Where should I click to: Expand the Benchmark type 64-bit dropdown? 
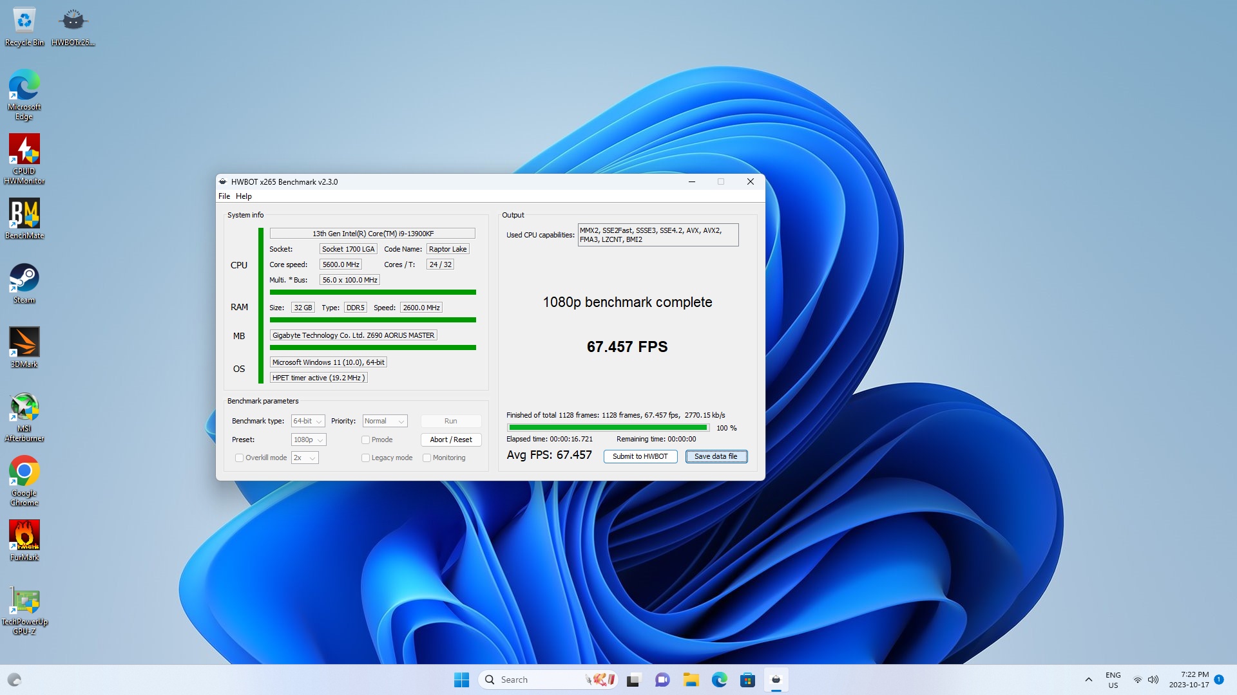[x=308, y=421]
